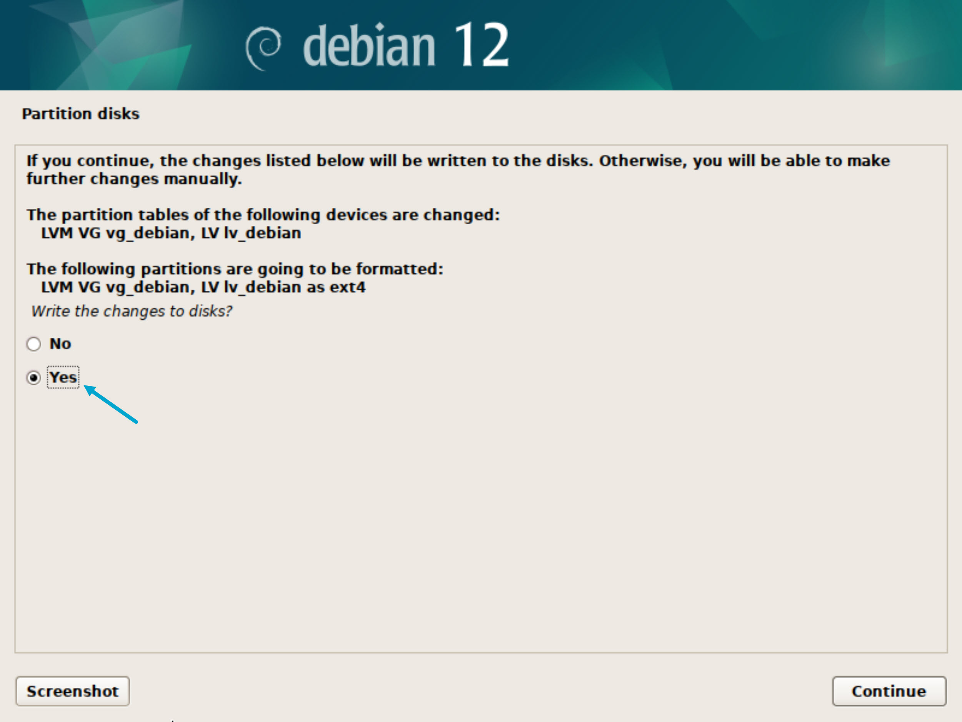Click blank space between Screenshot and Continue
962x722 pixels.
point(480,691)
